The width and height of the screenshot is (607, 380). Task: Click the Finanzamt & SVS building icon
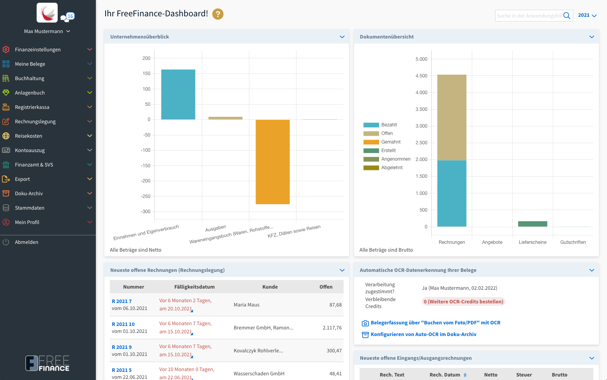point(6,165)
